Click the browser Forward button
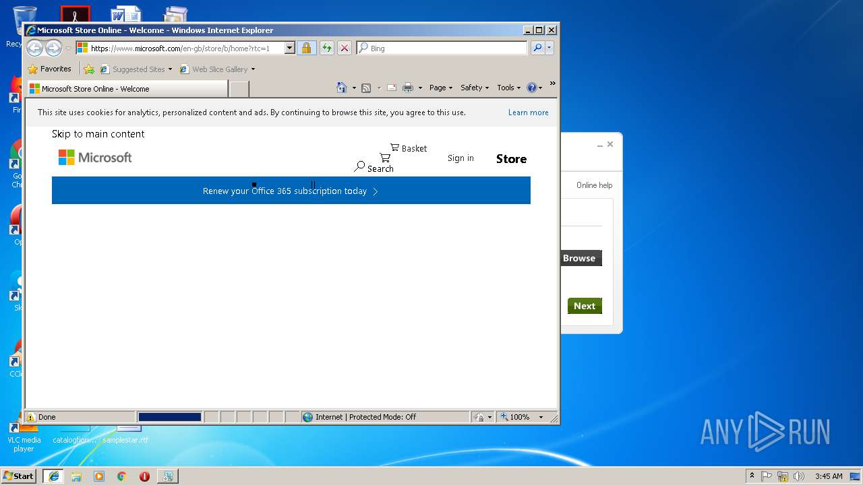The height and width of the screenshot is (485, 863). [x=53, y=48]
